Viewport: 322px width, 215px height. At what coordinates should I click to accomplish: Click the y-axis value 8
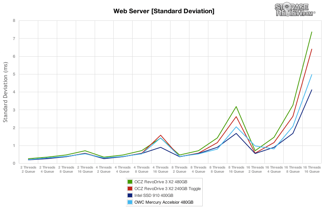pos(14,20)
